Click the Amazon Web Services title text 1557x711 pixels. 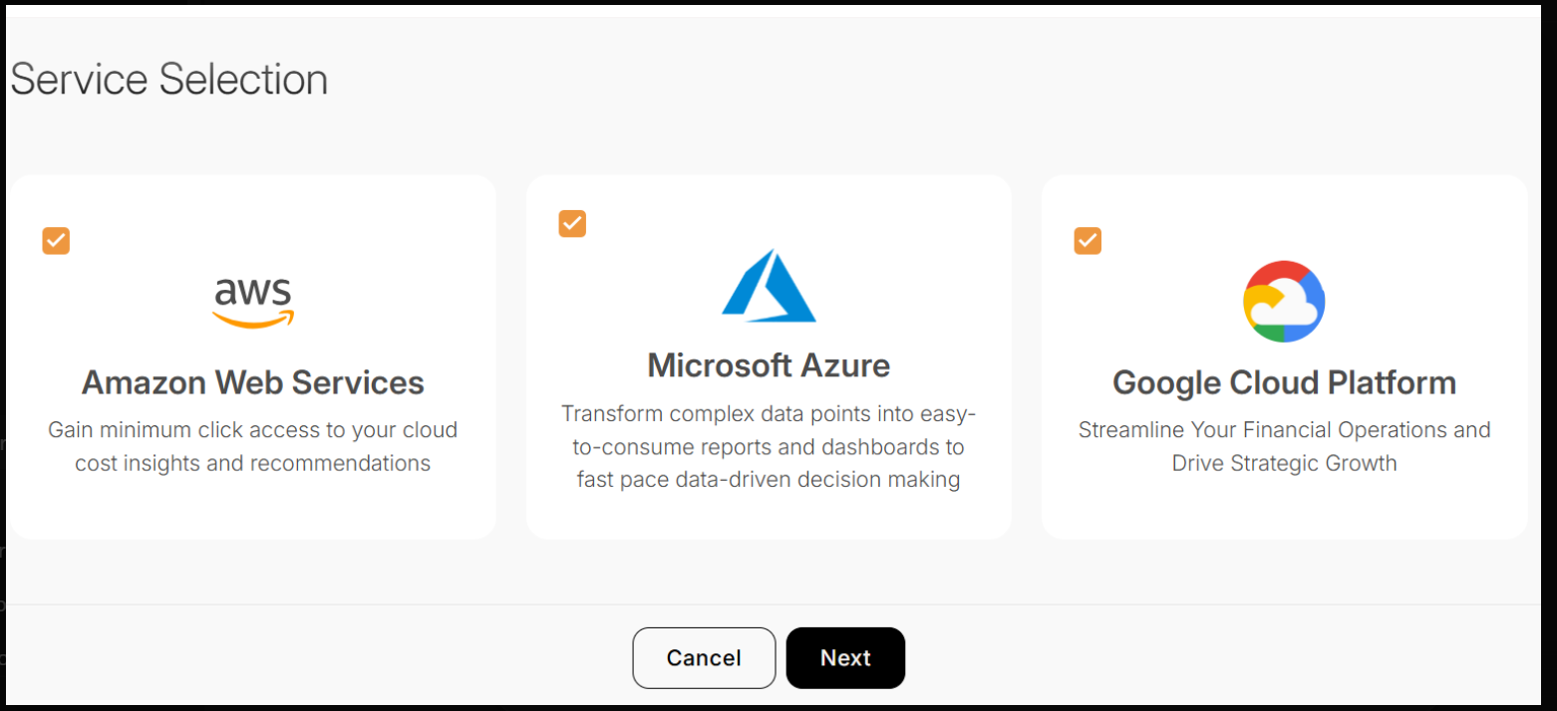[253, 382]
